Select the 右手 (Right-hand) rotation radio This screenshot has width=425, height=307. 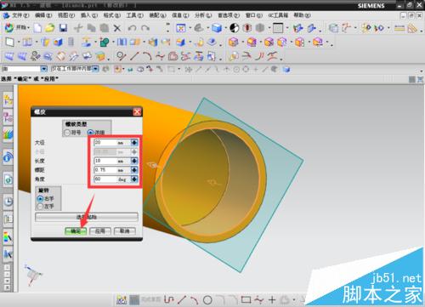(x=40, y=199)
